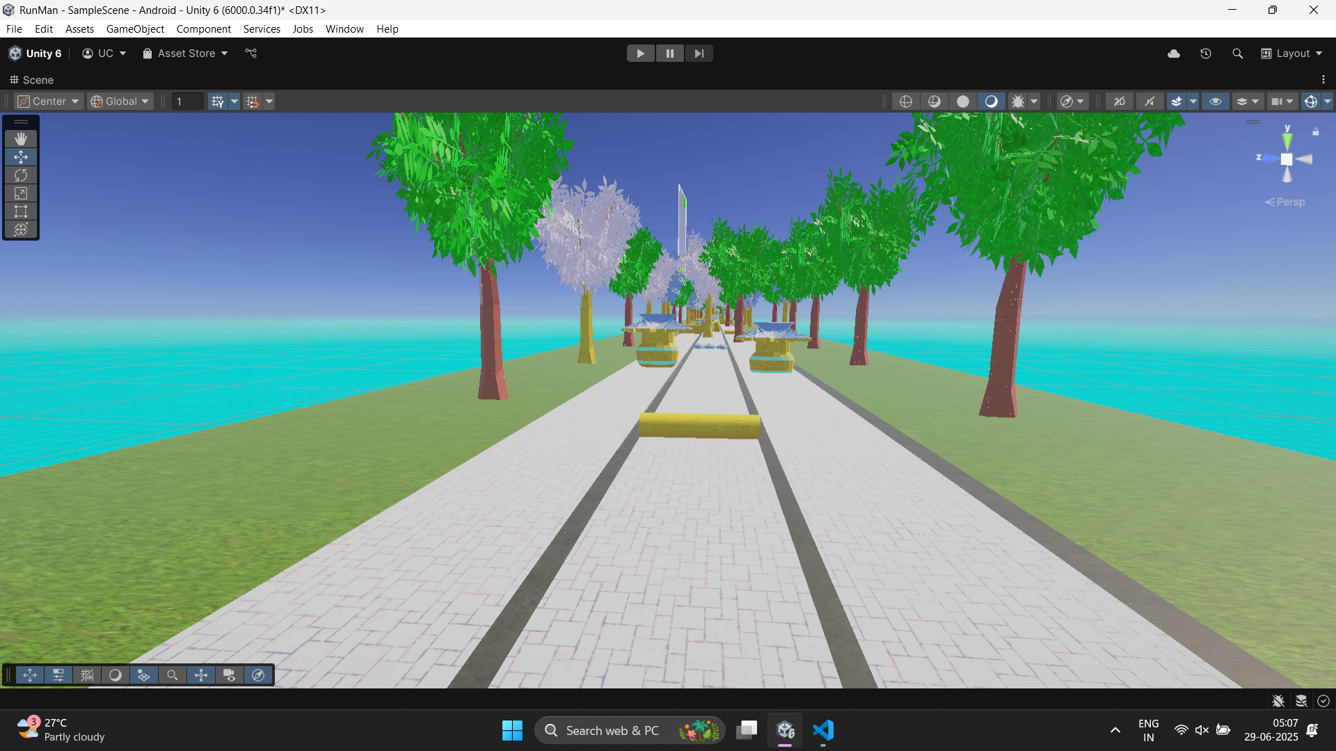
Task: Open the Asset Store button
Action: point(185,54)
